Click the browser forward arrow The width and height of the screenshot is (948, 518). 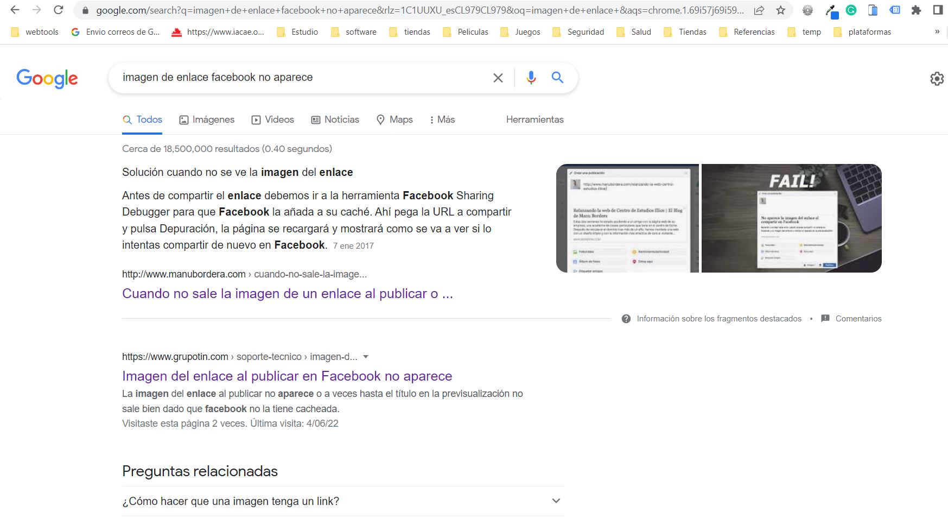[36, 10]
